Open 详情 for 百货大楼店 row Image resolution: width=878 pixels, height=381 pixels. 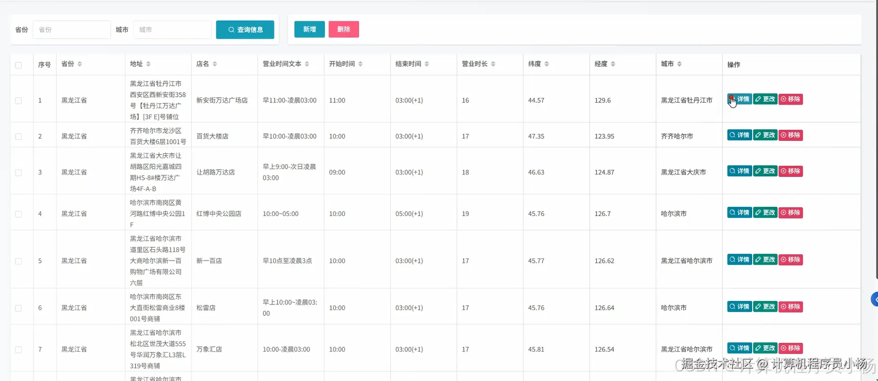click(740, 135)
